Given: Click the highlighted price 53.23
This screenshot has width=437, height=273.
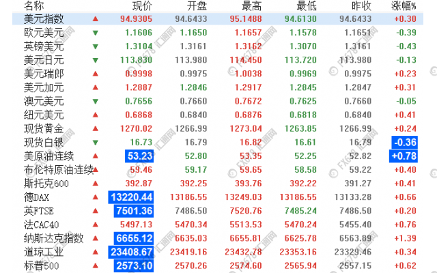Looking at the screenshot, I should [x=139, y=156].
